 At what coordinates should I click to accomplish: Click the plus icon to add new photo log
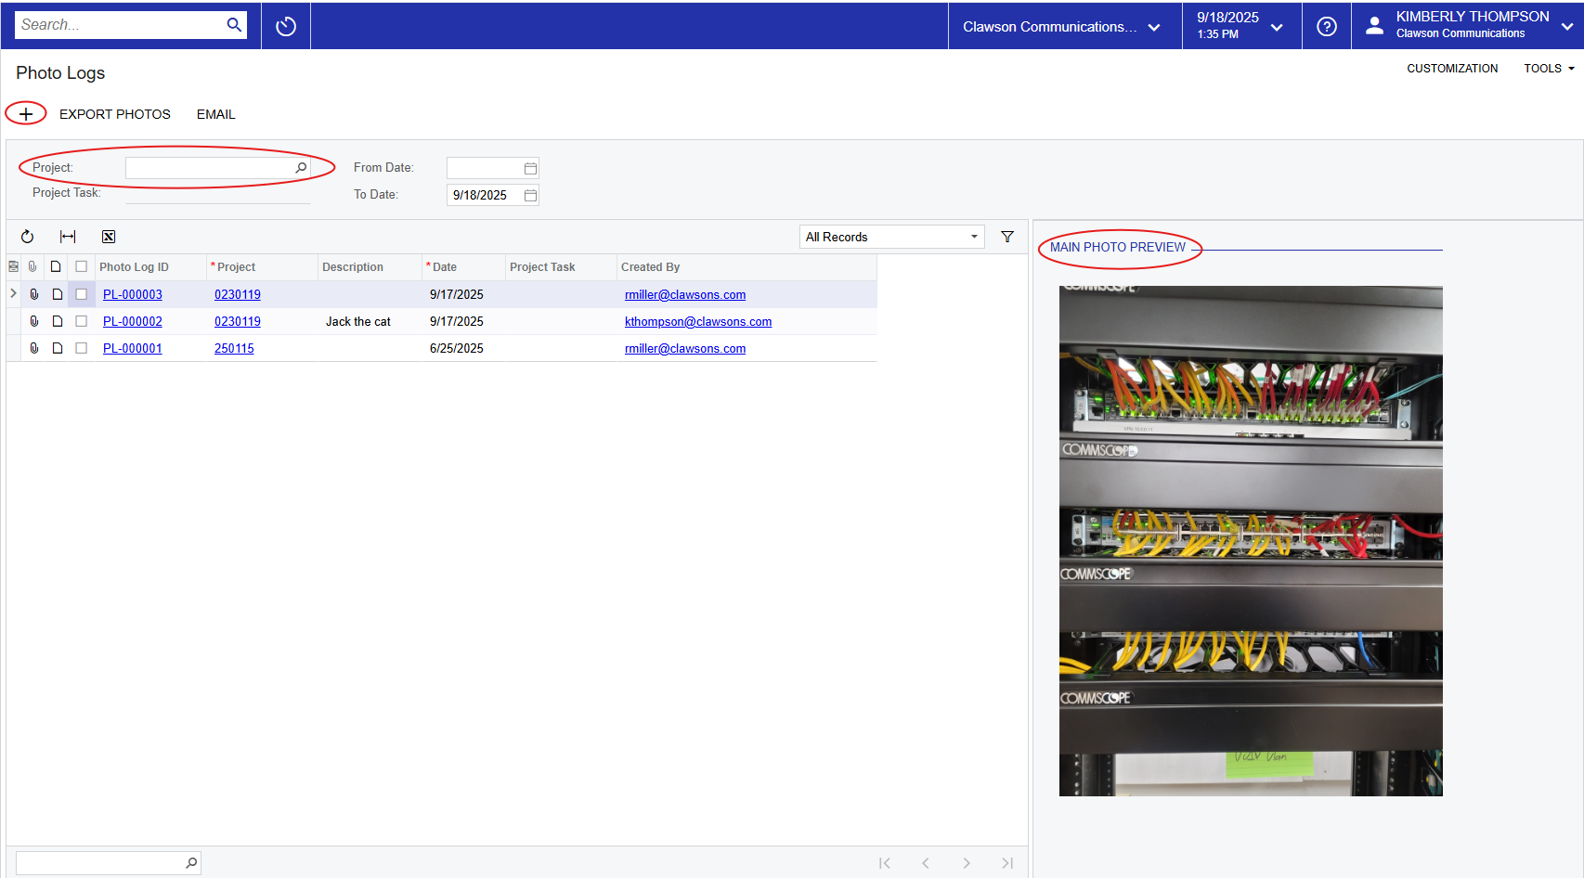[26, 114]
